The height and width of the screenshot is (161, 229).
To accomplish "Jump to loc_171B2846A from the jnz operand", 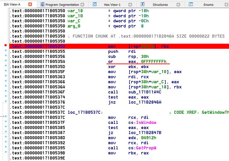I will click(x=145, y=102).
